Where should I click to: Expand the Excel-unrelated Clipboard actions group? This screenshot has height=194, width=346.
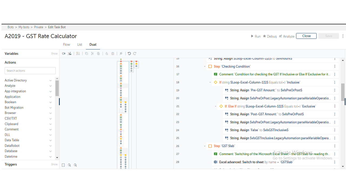[50, 124]
